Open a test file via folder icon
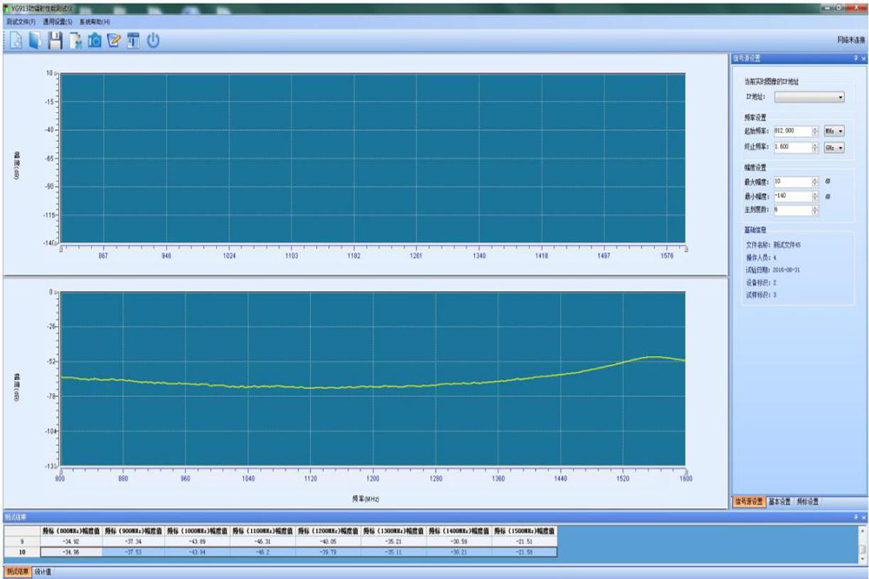Viewport: 869px width, 579px height. coord(35,41)
